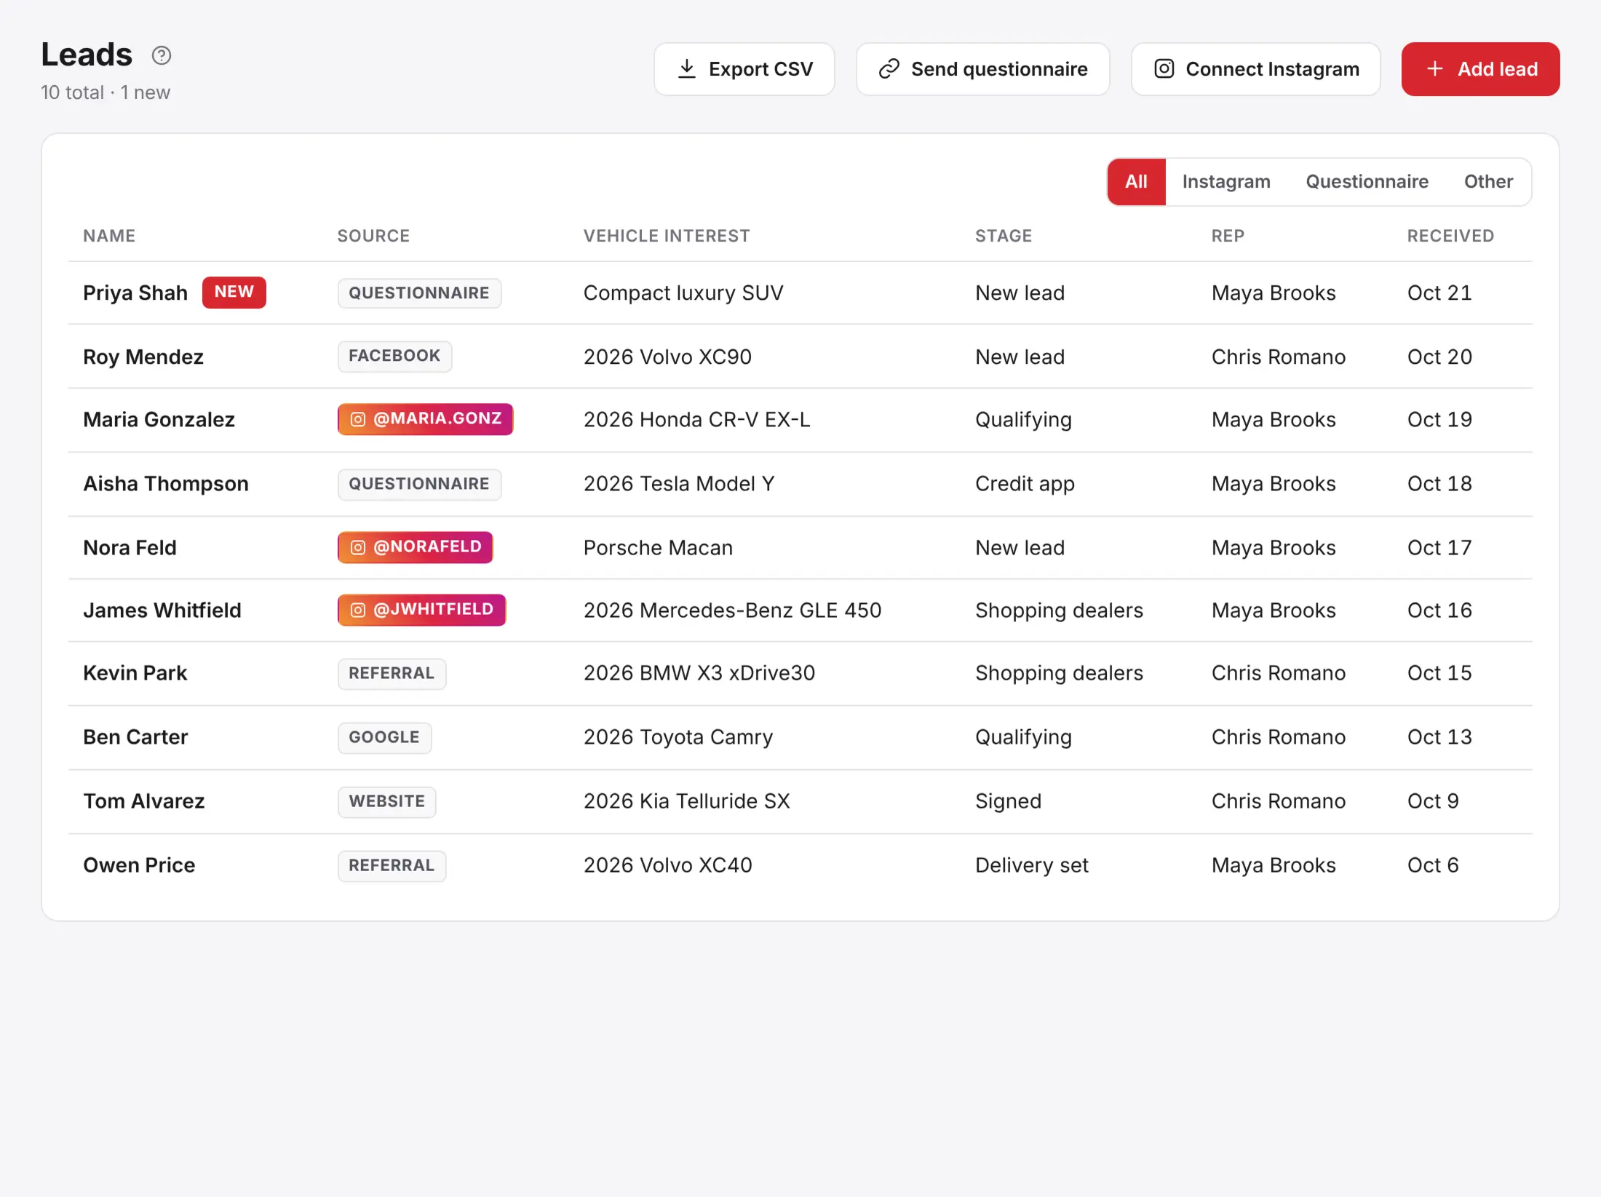Click the Credit app stage cell
Screen dimensions: 1601x1197
pyautogui.click(x=1025, y=484)
